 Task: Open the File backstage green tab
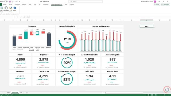click(x=1, y=5)
